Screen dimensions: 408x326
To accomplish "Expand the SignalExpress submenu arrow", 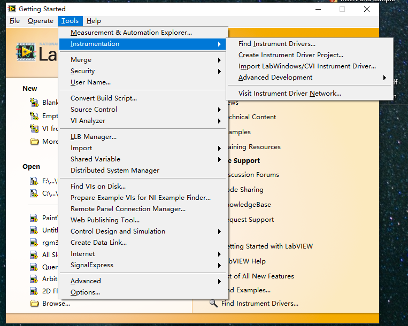I will click(x=219, y=265).
